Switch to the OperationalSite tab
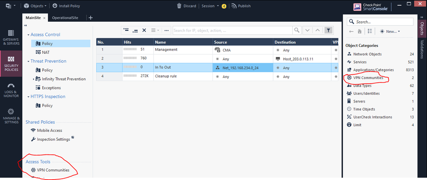The height and width of the screenshot is (180, 427). (x=65, y=17)
